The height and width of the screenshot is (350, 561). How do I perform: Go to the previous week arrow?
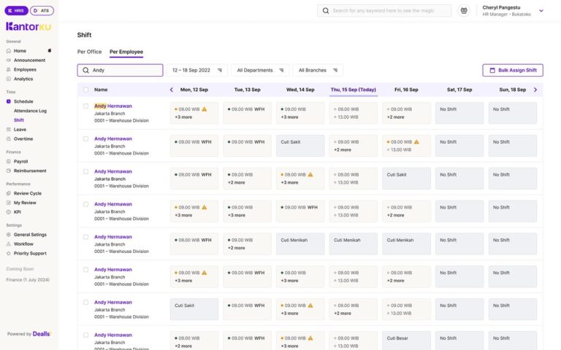pyautogui.click(x=172, y=90)
